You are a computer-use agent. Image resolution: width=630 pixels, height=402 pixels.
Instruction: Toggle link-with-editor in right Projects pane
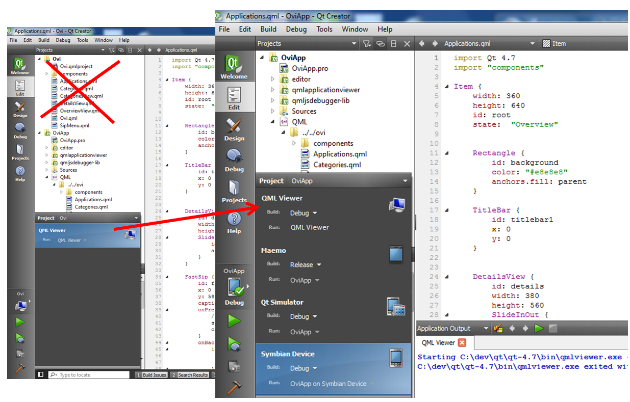point(380,44)
